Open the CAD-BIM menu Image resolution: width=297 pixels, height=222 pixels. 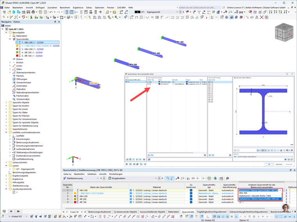point(121,7)
